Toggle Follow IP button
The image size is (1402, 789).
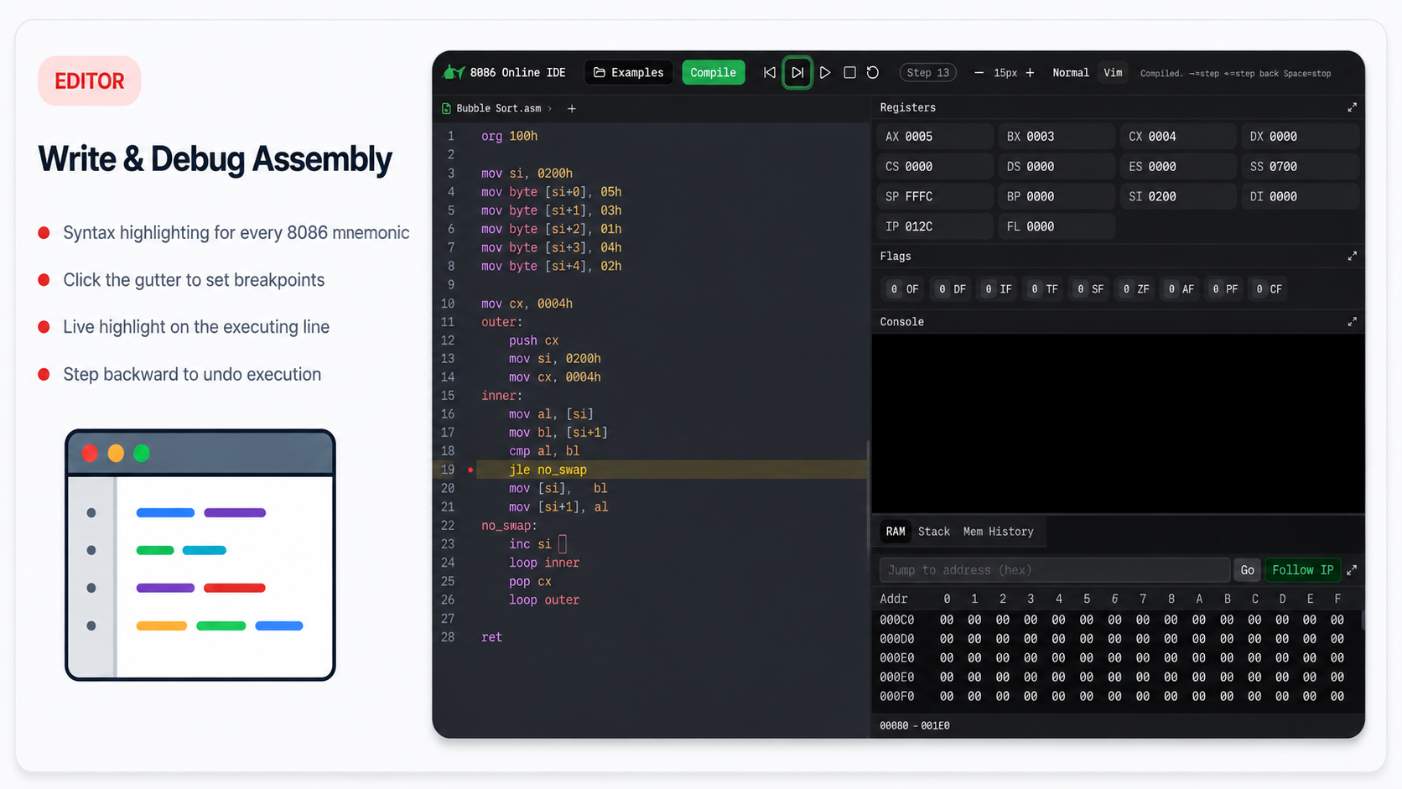click(1302, 570)
